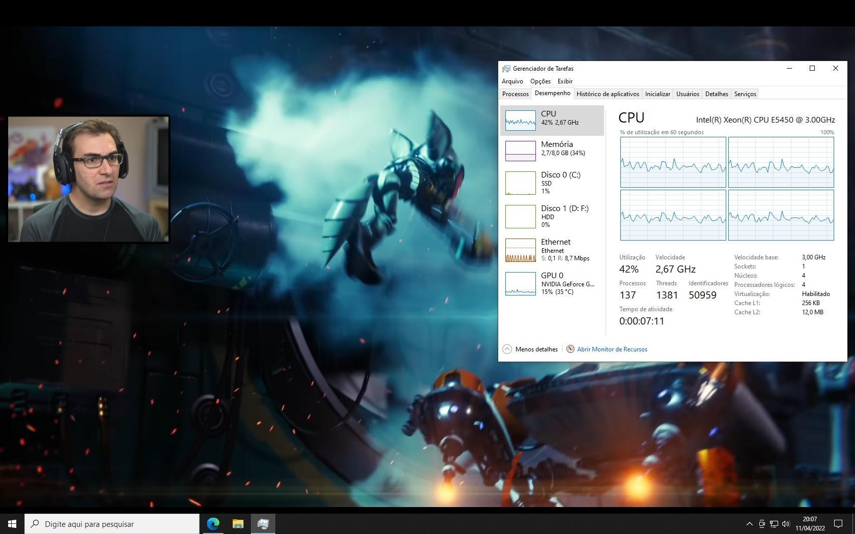Click the 2,67 GHz speed value

(x=675, y=269)
